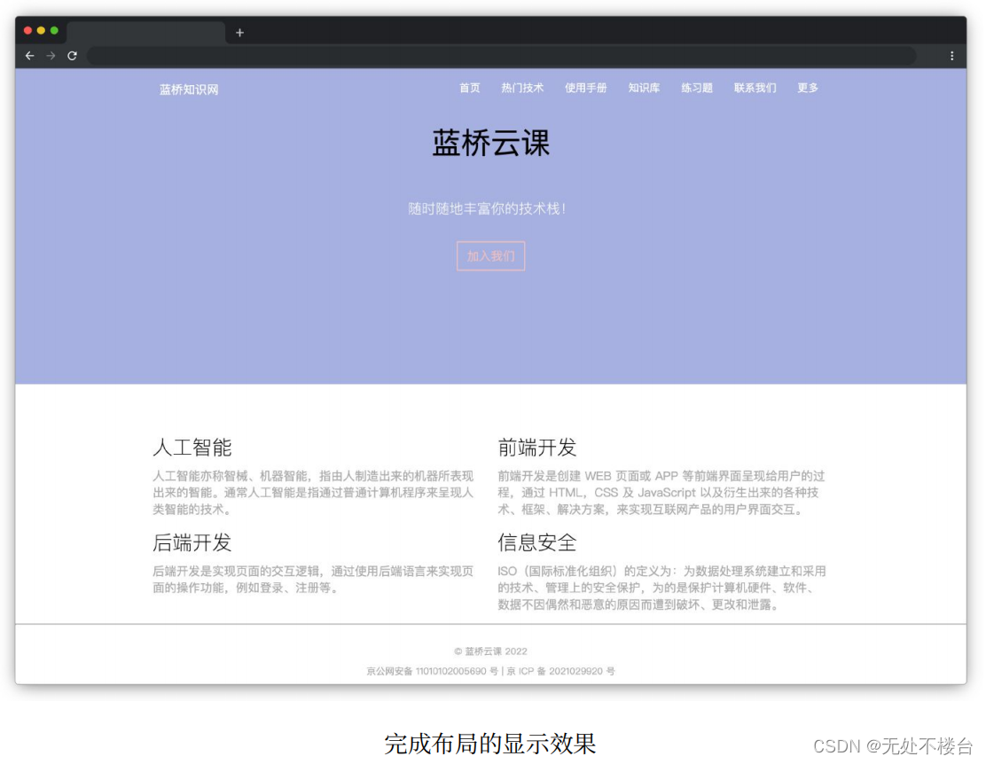
Task: Open 练习题 navigation link
Action: (x=697, y=88)
